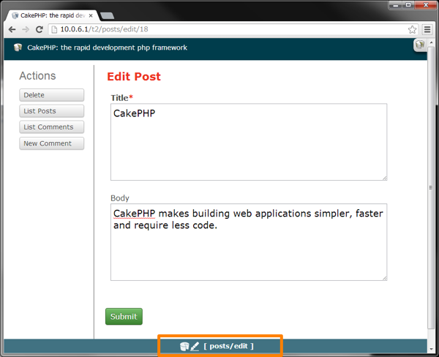Maximize the browser window

408,5
